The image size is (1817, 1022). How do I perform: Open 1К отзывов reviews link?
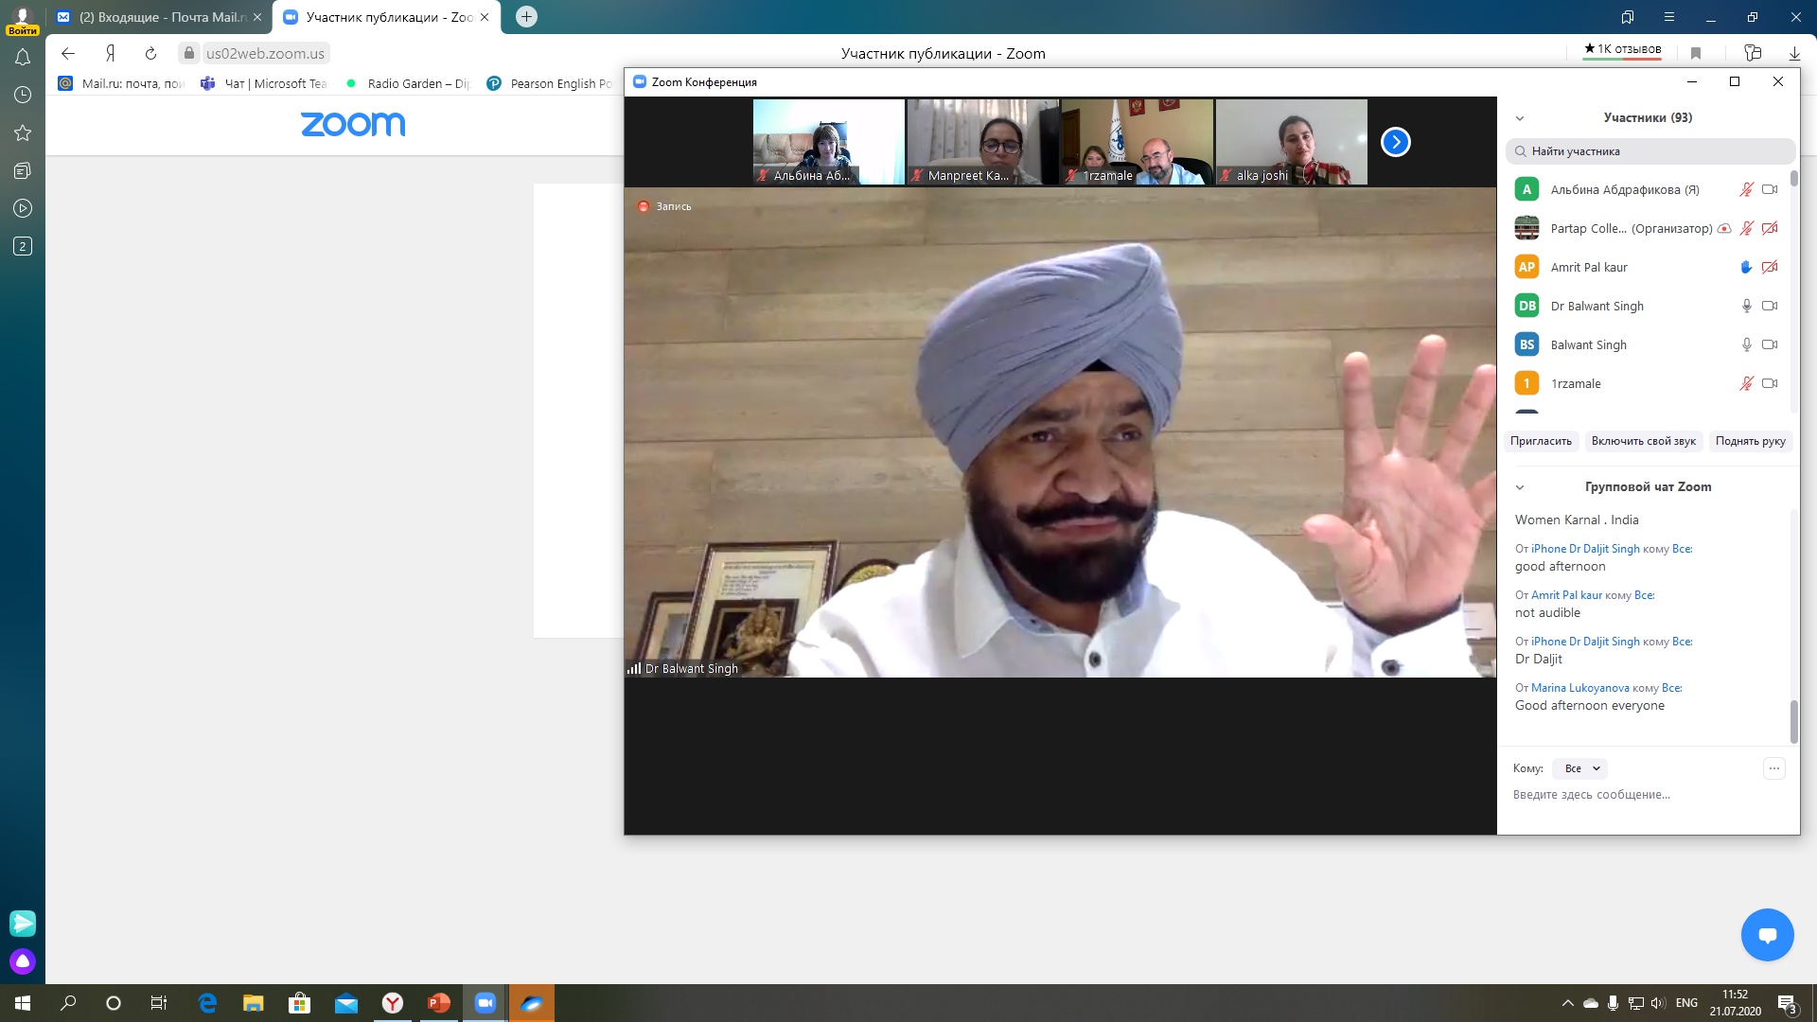(x=1622, y=49)
